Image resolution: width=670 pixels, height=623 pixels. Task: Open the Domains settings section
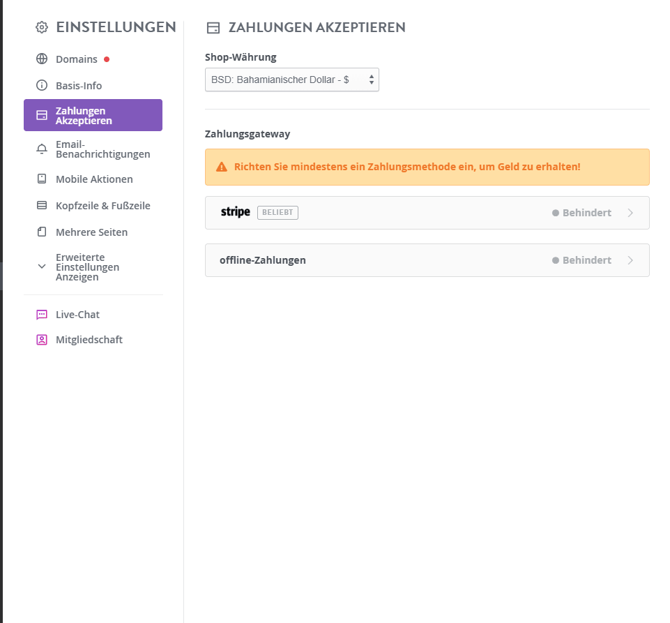coord(93,59)
